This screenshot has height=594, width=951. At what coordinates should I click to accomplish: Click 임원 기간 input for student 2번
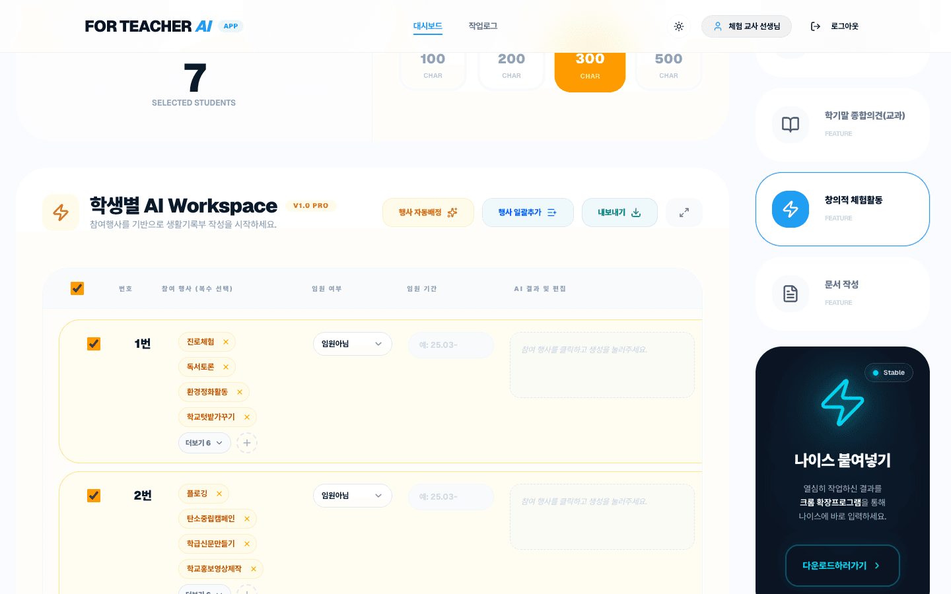tap(451, 497)
